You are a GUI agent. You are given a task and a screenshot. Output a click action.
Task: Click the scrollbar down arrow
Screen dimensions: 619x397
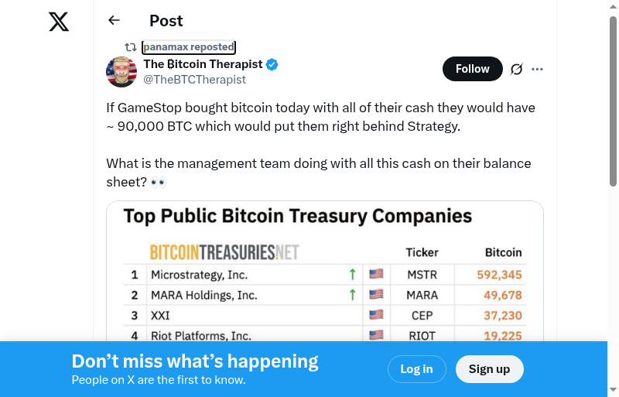613,390
